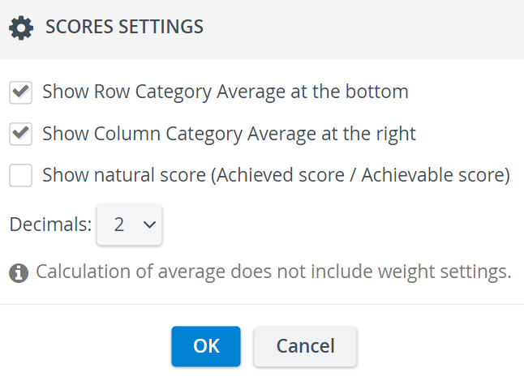524x381 pixels.
Task: Click the info icon near calculation note
Action: (x=19, y=273)
